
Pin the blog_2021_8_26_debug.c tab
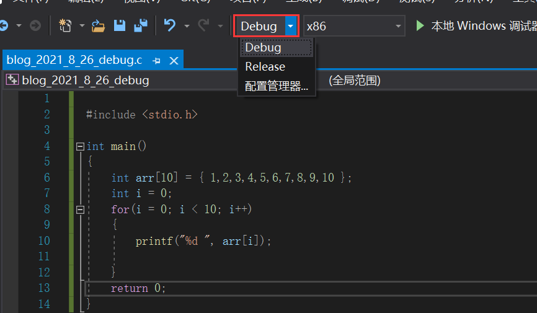pyautogui.click(x=156, y=61)
